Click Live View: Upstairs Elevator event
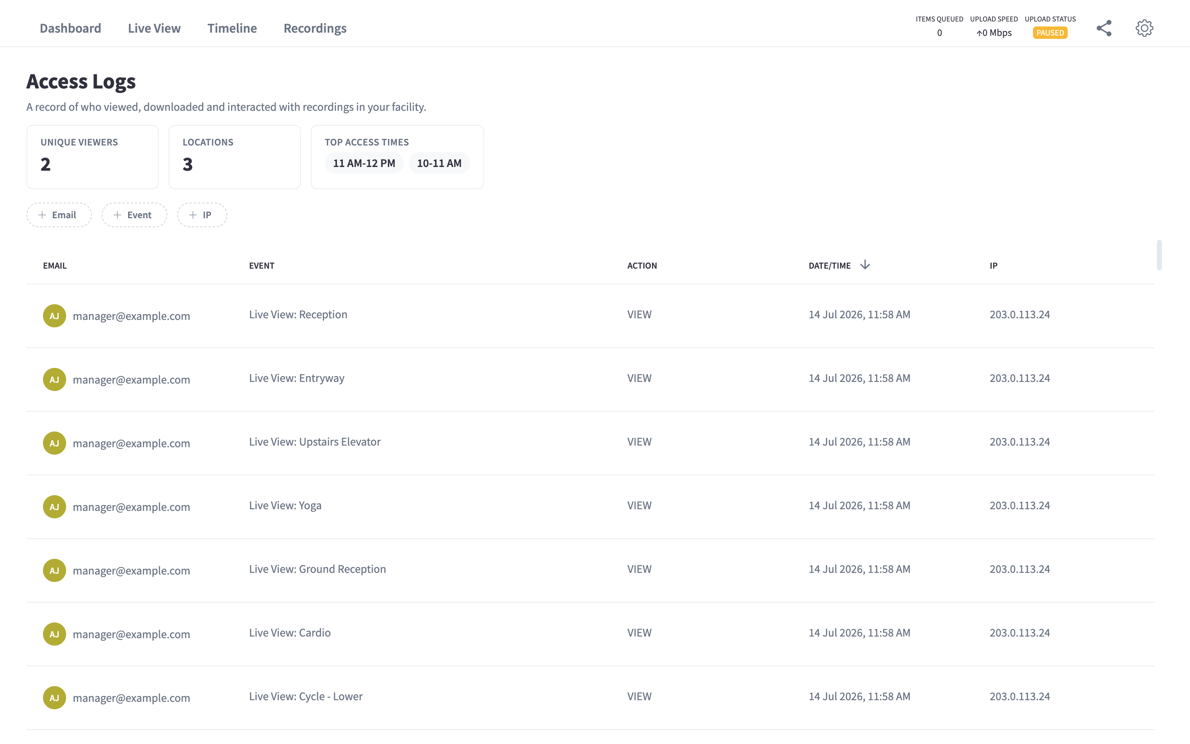This screenshot has width=1190, height=744. pos(315,442)
